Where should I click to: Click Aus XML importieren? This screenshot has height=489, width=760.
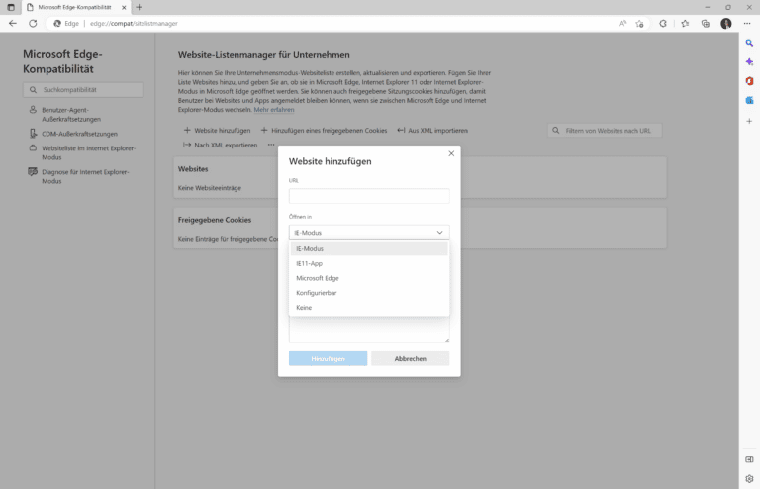point(432,131)
